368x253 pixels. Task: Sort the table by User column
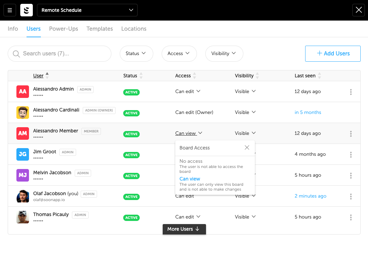pyautogui.click(x=38, y=76)
